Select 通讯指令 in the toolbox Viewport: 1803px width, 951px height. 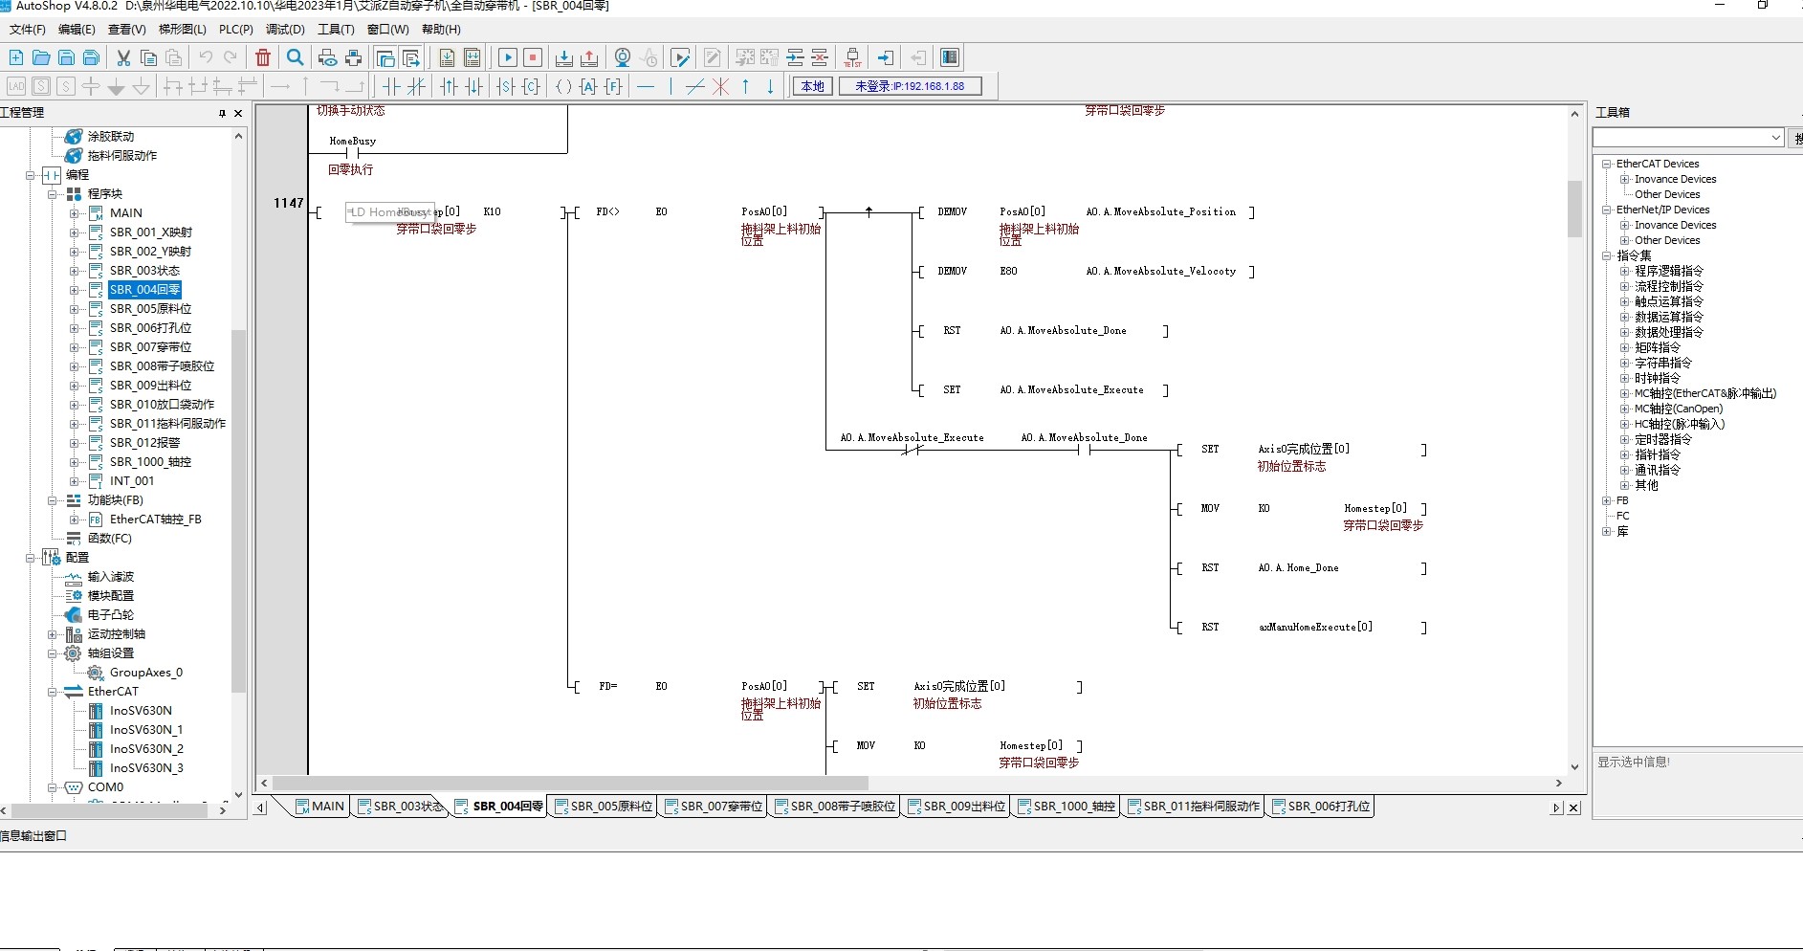(1657, 470)
